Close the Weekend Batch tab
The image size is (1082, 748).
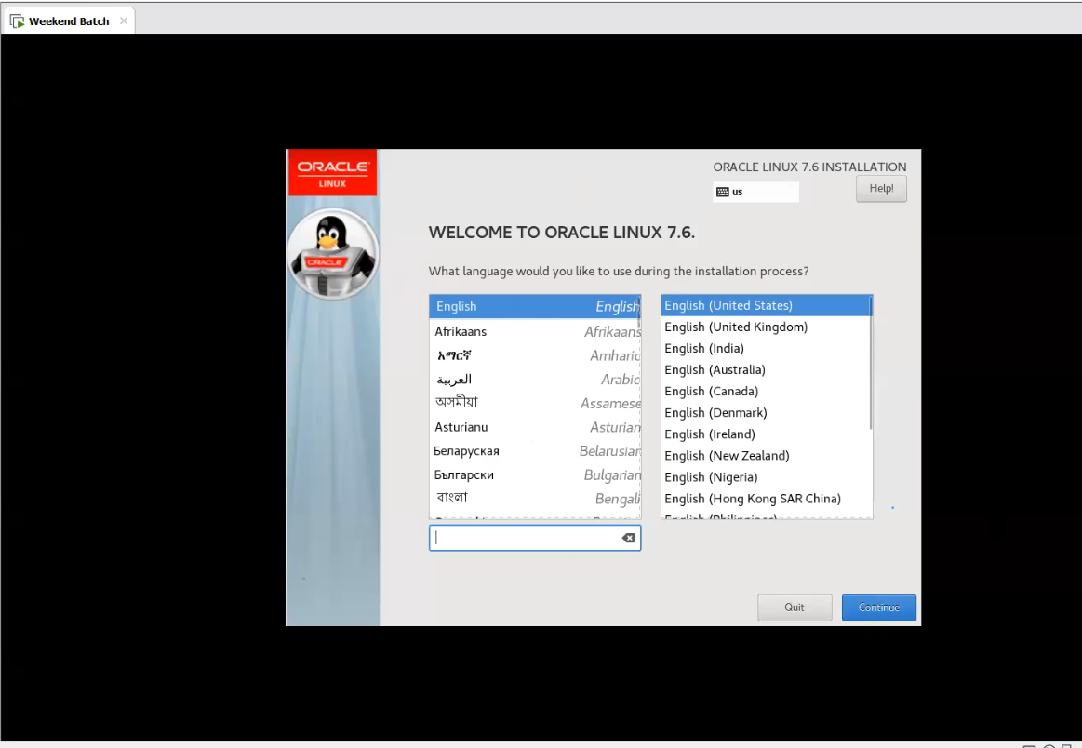coord(124,20)
